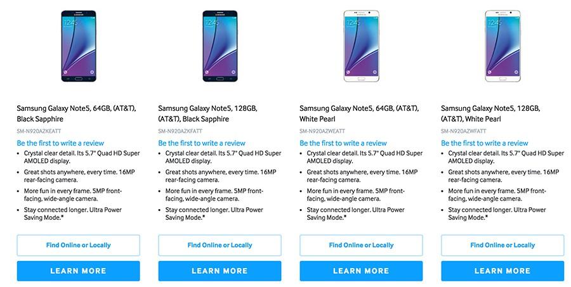Find 64GB Black Sapphire online or locally

click(78, 245)
